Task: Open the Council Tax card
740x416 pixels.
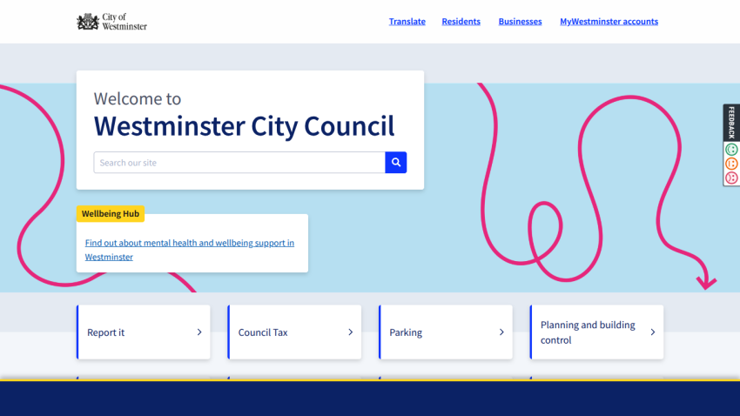Action: pos(294,332)
